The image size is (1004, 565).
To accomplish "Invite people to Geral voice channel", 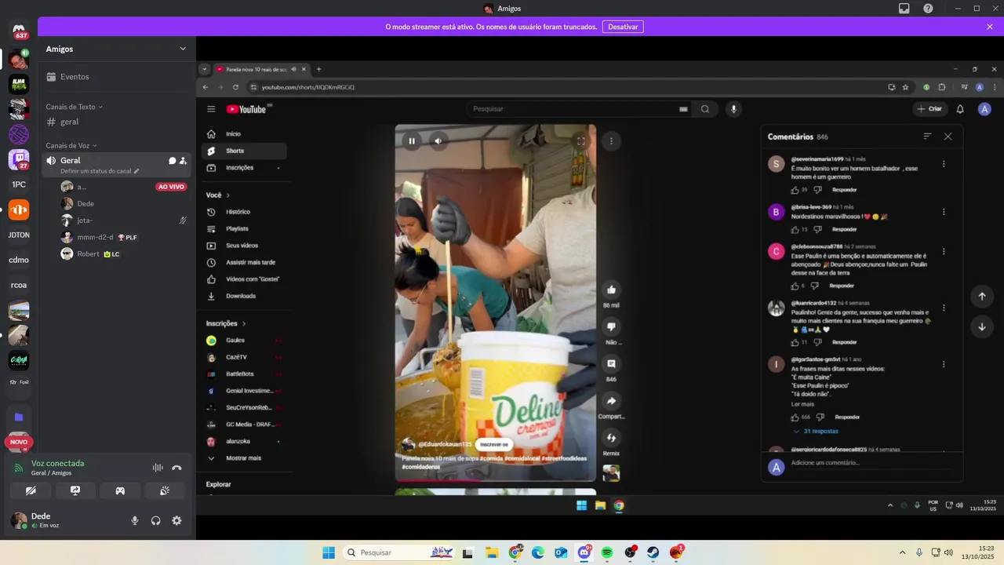I will click(x=183, y=161).
